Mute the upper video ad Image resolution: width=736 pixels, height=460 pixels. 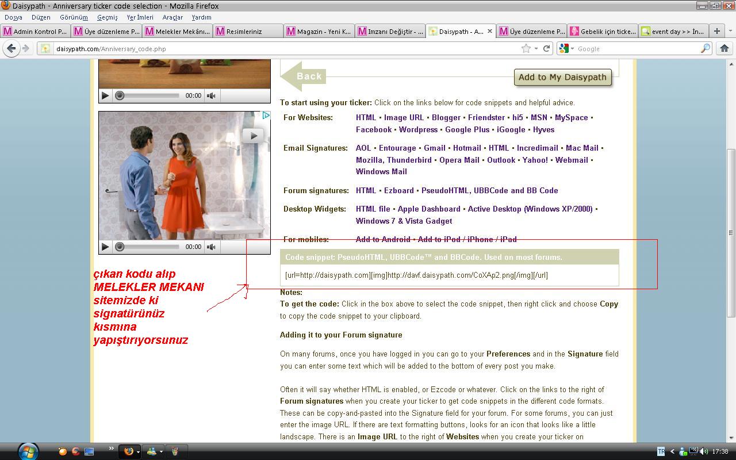[212, 95]
